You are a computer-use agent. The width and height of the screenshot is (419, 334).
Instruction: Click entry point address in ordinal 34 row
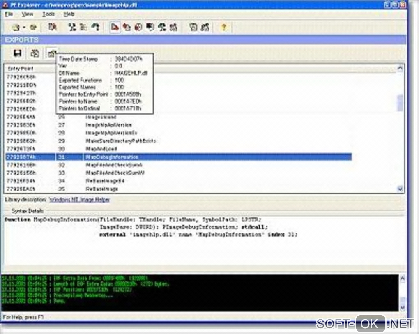tap(21, 181)
